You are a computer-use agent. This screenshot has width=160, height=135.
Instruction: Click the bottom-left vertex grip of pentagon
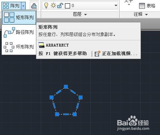(57, 114)
